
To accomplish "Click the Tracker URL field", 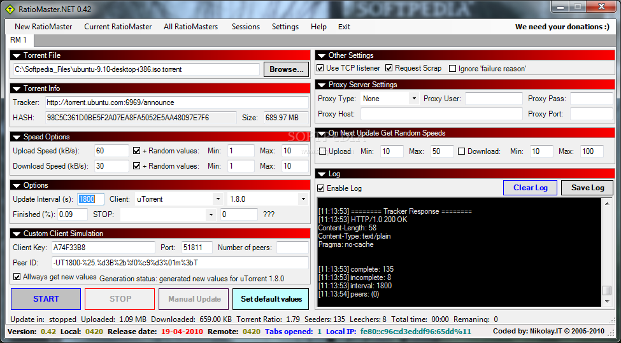I will point(176,102).
